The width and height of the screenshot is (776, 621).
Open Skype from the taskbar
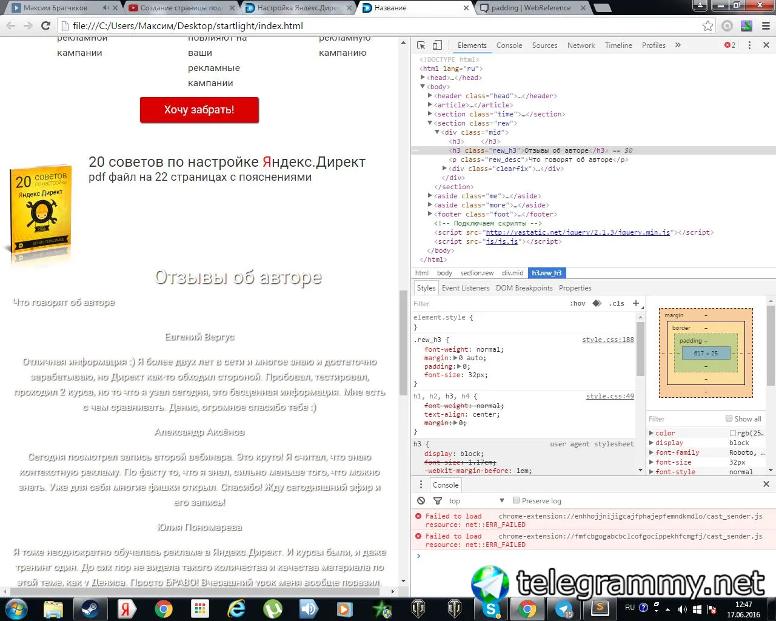point(491,608)
